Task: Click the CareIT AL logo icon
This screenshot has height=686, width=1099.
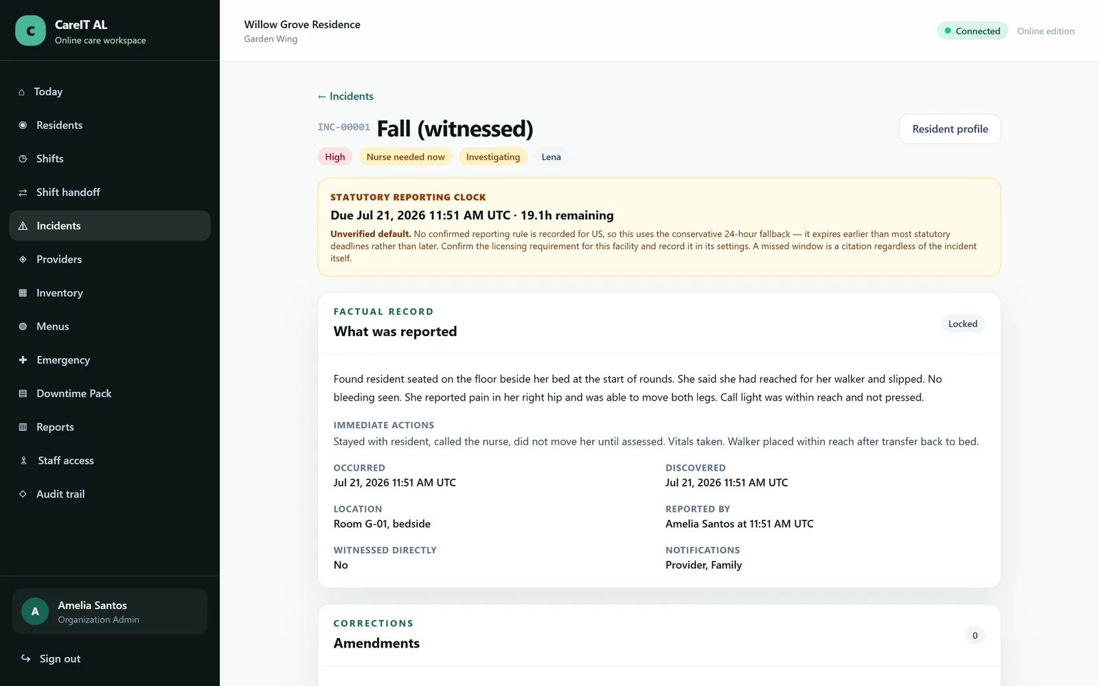Action: pos(30,31)
